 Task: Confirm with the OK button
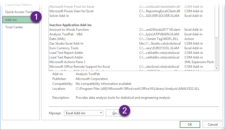click(190, 124)
